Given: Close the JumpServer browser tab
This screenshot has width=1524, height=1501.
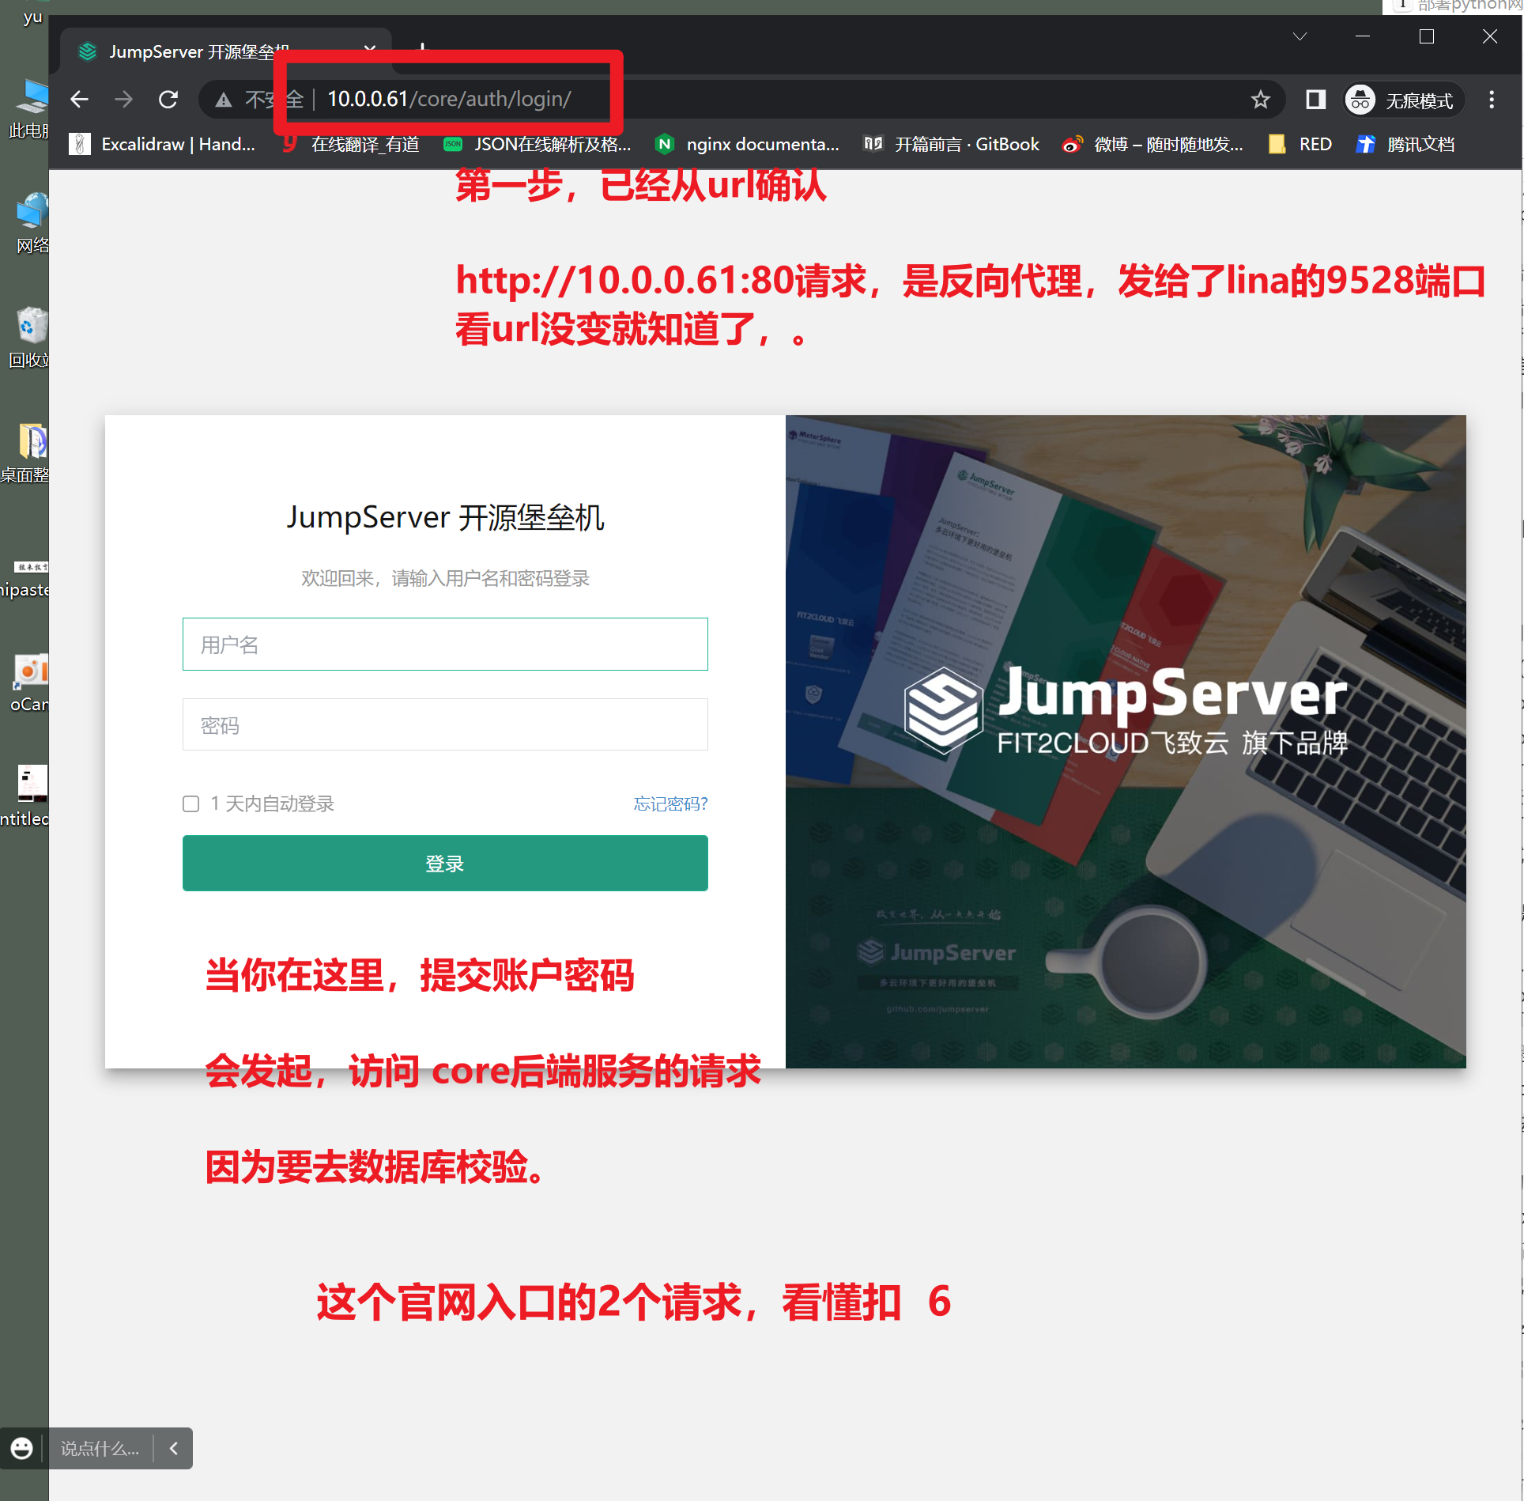Looking at the screenshot, I should click(370, 49).
